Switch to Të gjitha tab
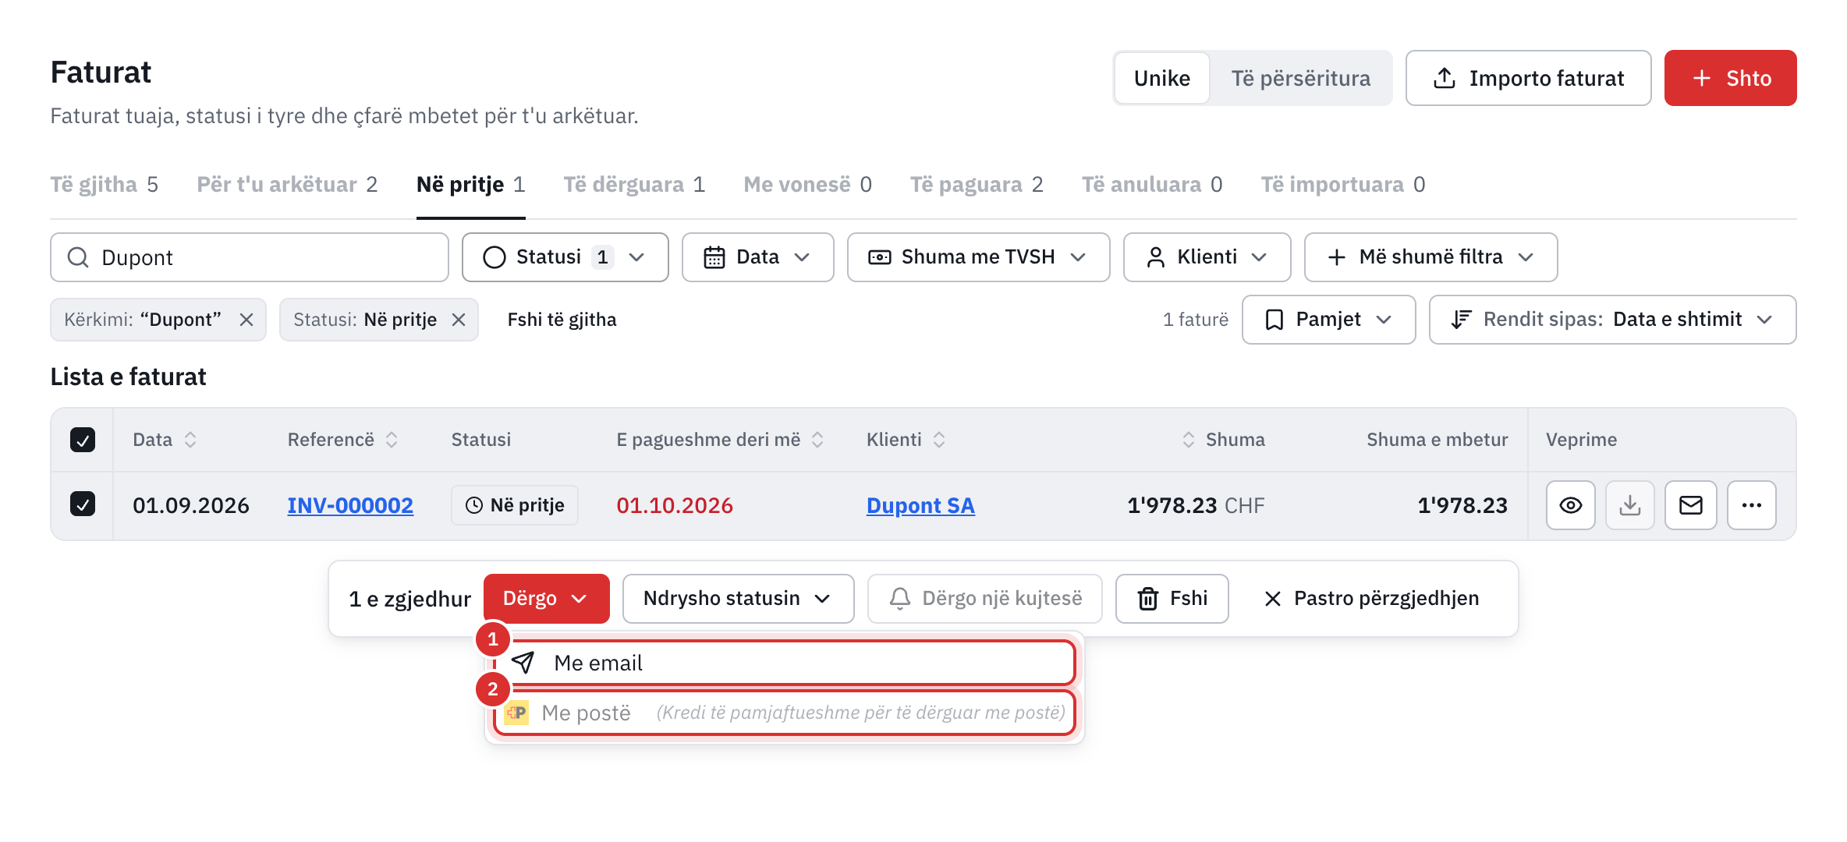 104,185
